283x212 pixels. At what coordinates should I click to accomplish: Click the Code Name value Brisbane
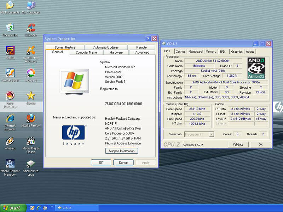[199, 66]
